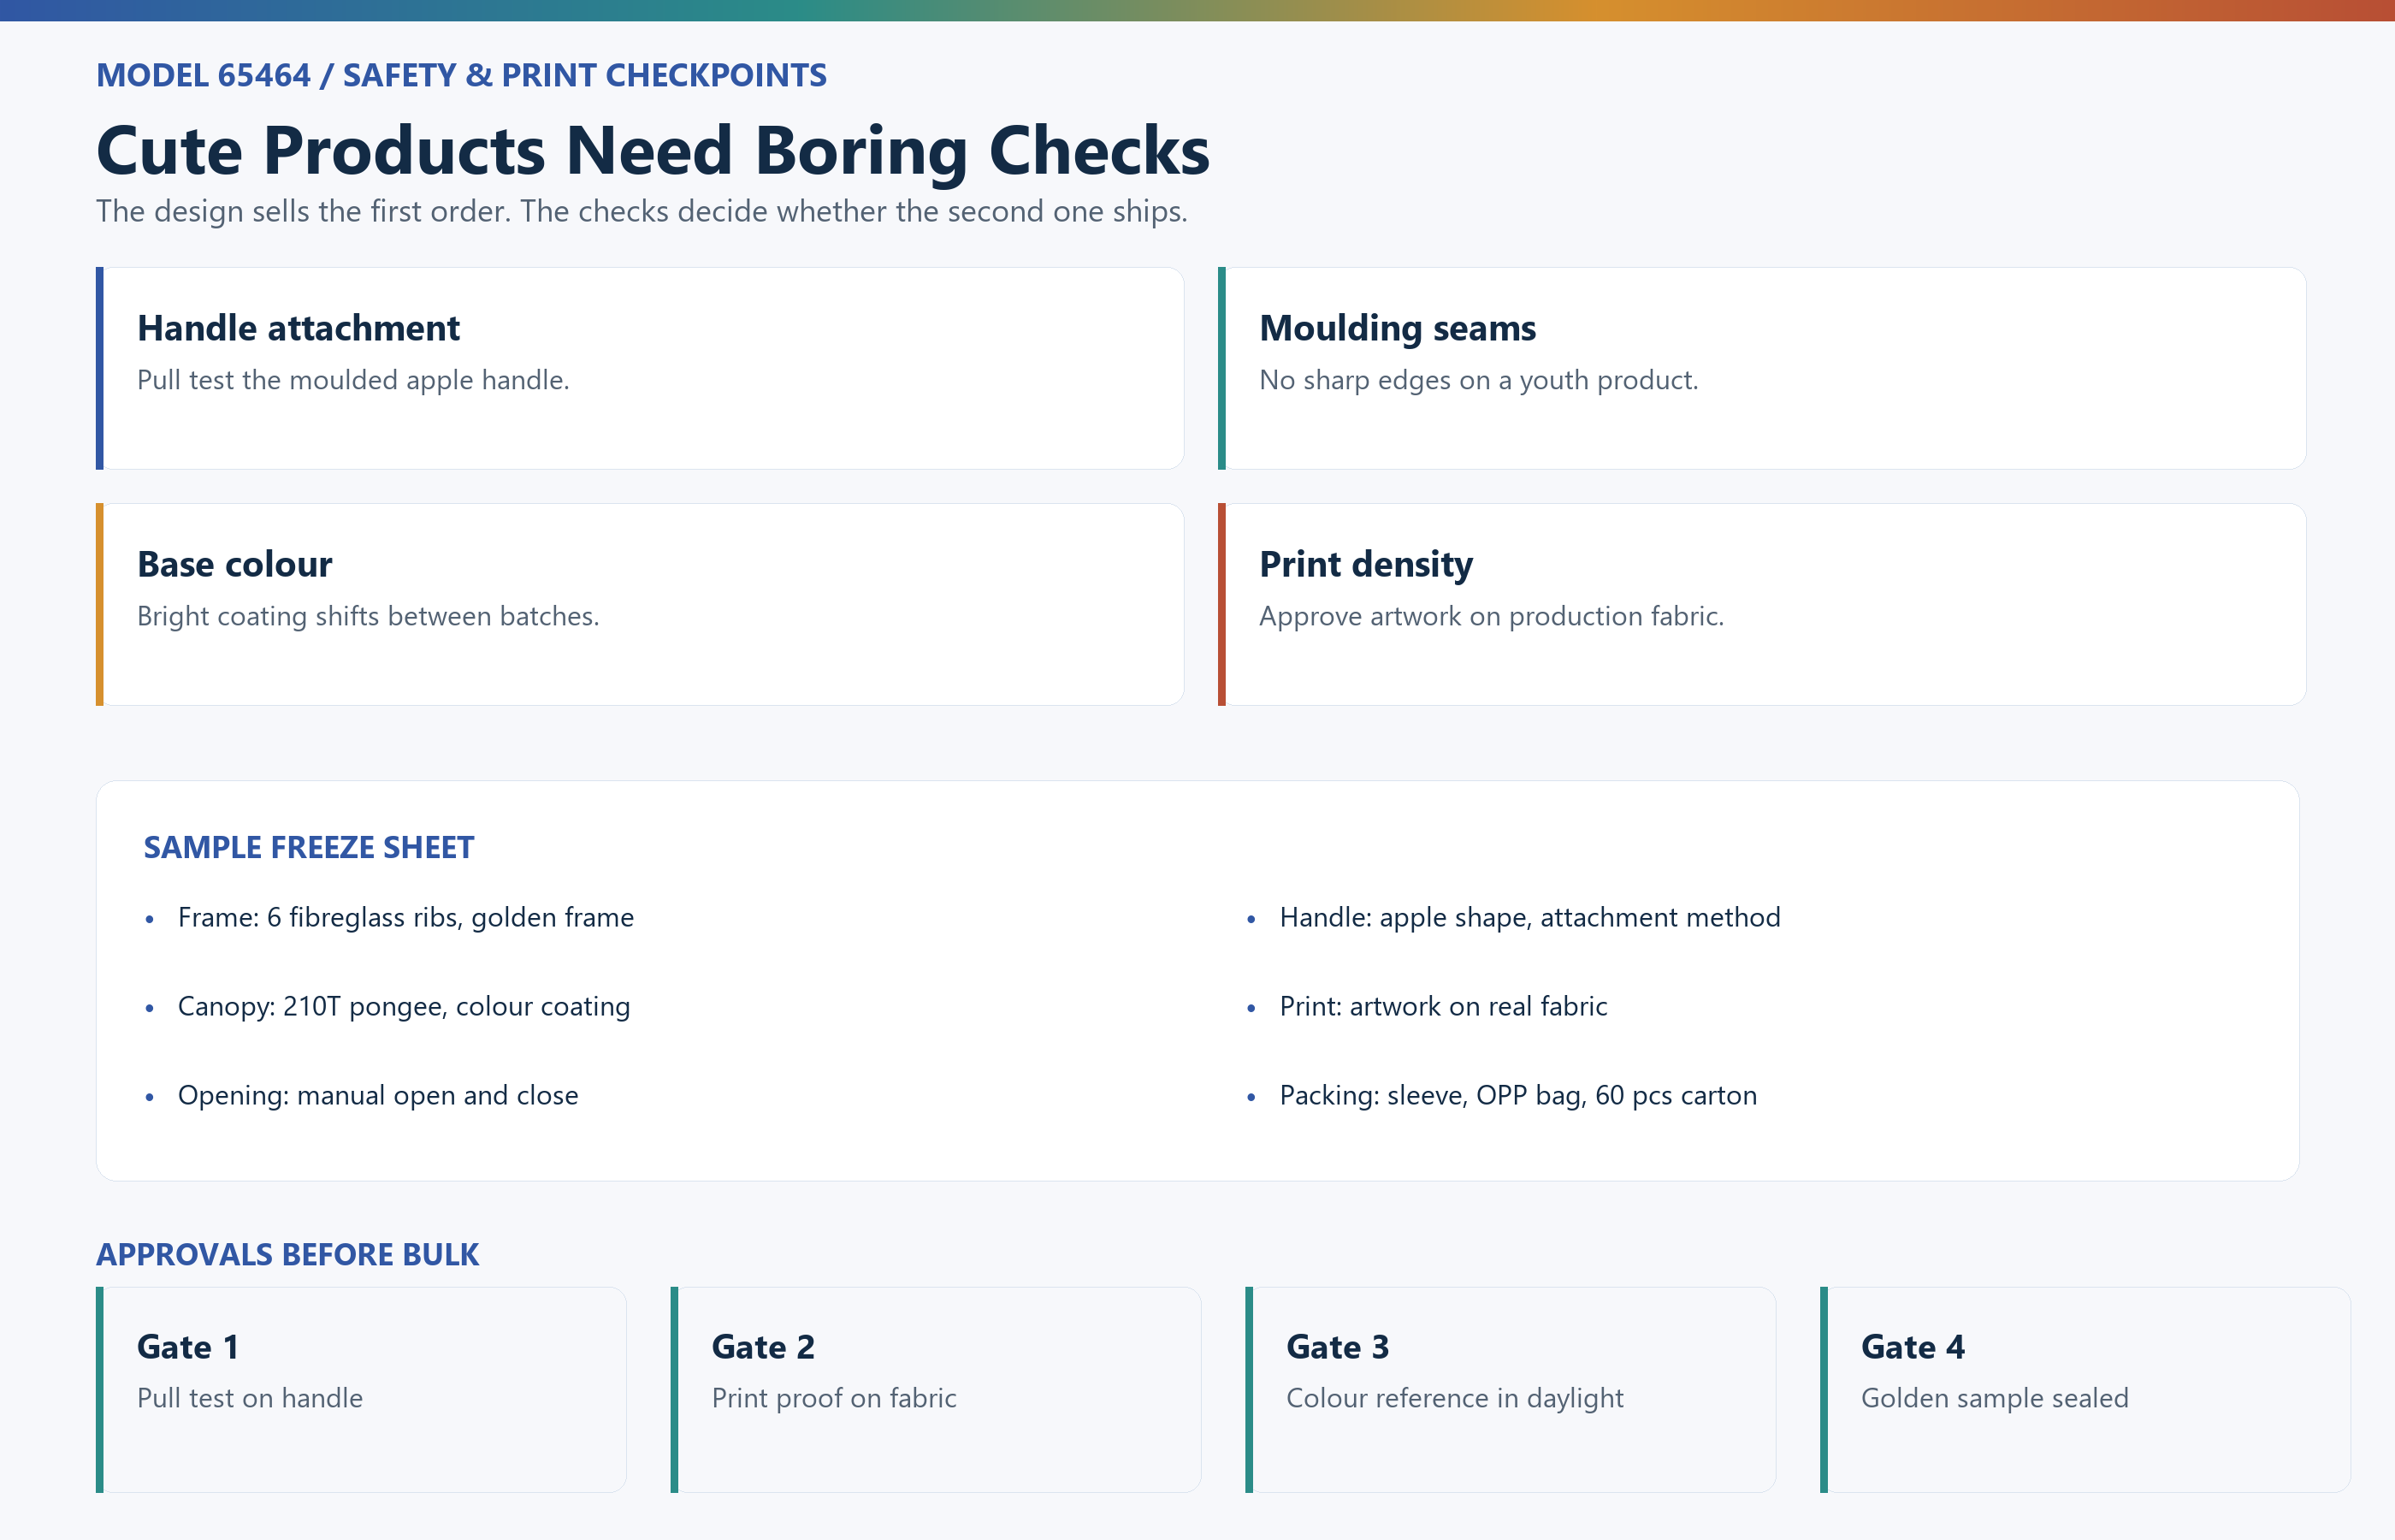Click 'Handle: apple shape, attachment method'
Image resolution: width=2395 pixels, height=1540 pixels.
point(1529,917)
